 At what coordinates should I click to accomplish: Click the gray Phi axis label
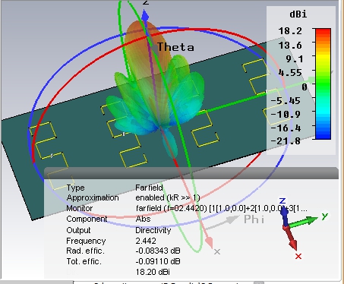coord(254,219)
